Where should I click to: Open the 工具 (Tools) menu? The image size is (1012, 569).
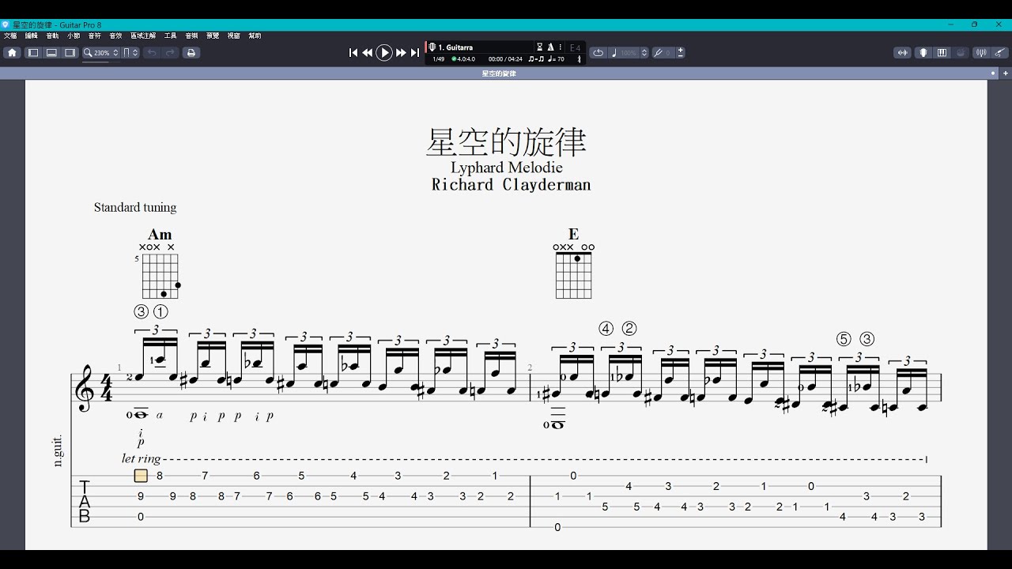coord(170,36)
